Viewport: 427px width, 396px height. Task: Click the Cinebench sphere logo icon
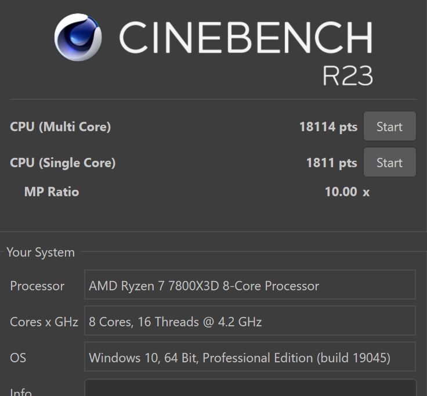tap(78, 37)
